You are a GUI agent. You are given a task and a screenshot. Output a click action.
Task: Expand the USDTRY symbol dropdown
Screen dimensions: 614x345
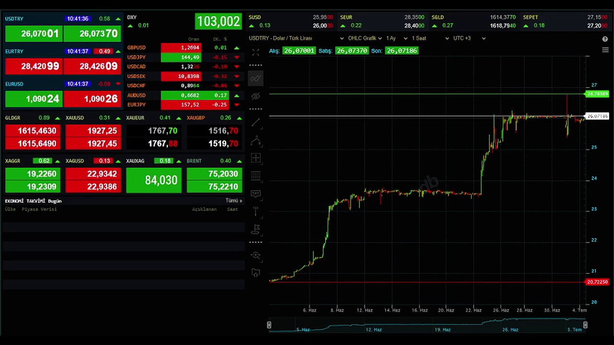point(342,38)
